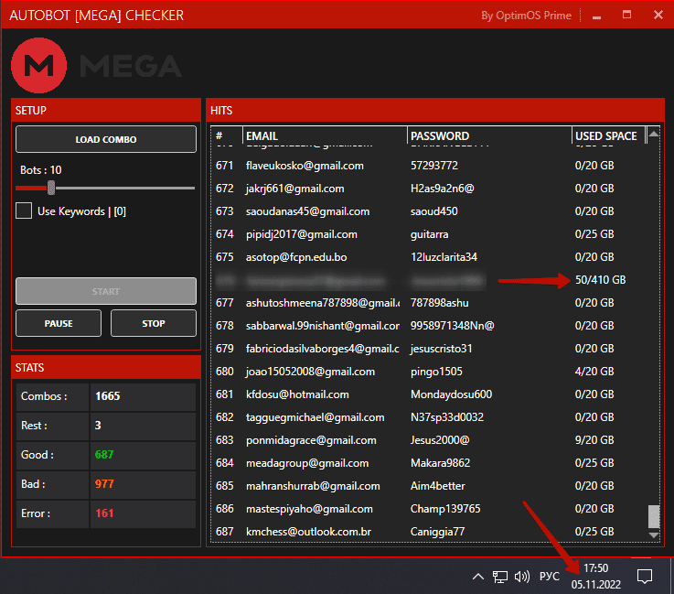Screen dimensions: 674x594
Task: Enable the Use Keywords checkbox
Action: coord(24,211)
